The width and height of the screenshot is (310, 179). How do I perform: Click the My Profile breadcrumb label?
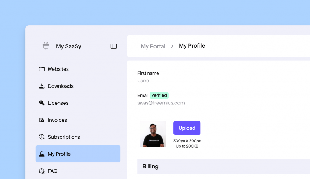click(192, 46)
